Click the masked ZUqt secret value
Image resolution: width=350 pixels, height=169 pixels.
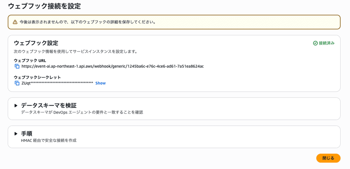57,83
